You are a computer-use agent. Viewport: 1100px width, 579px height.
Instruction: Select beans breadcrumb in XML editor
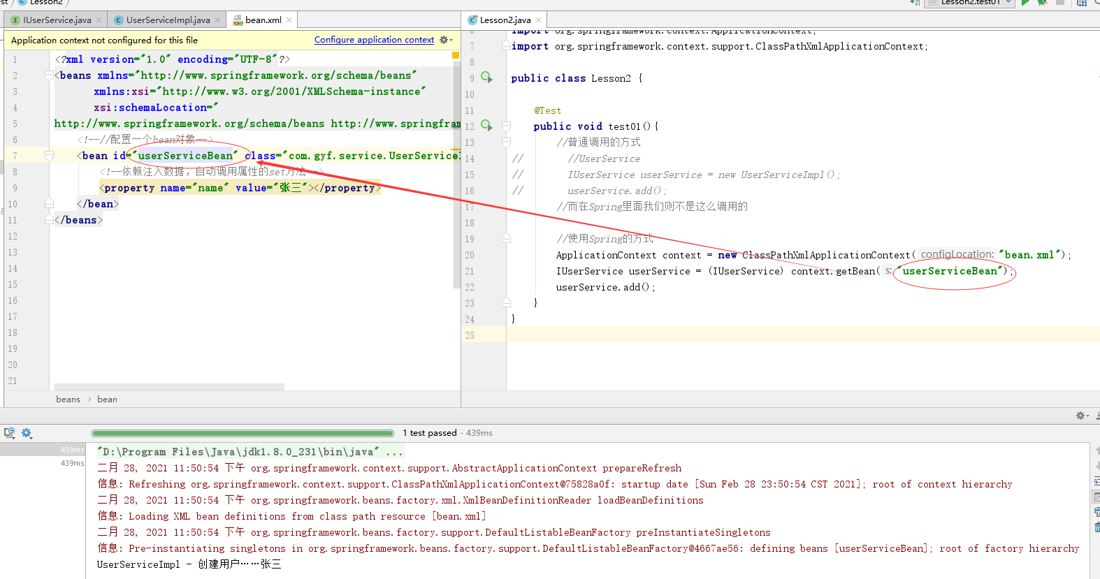(68, 400)
